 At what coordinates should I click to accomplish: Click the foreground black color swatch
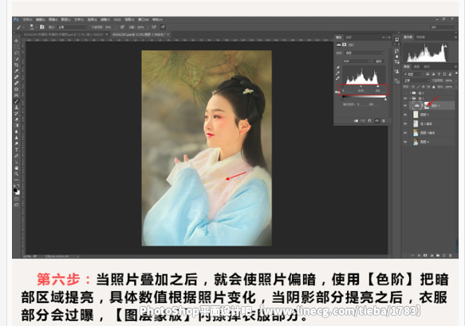[15, 190]
